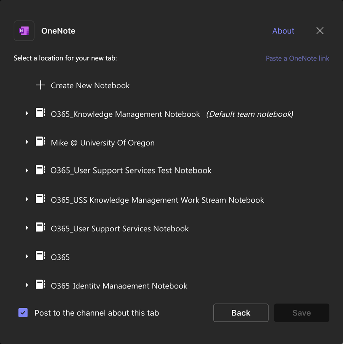Select O365_User Support Services Notebook name
Viewport: 343px width, 344px height.
coord(120,229)
